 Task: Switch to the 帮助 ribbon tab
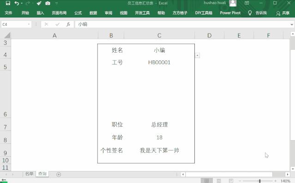161,13
